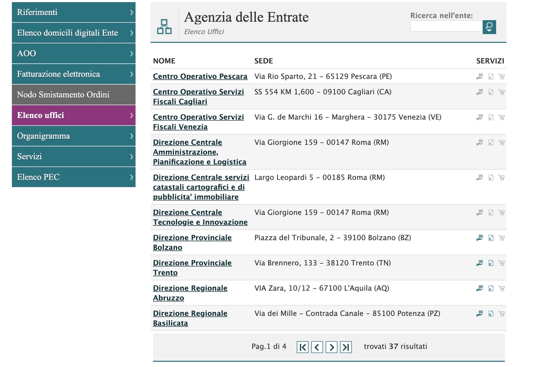
Task: Click shopping cart icon for servizi catastali row
Action: (501, 178)
